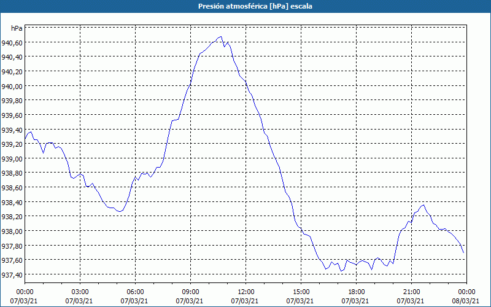The image size is (491, 307).
Task: Click the 08/03/21 date label
Action: pyautogui.click(x=465, y=301)
